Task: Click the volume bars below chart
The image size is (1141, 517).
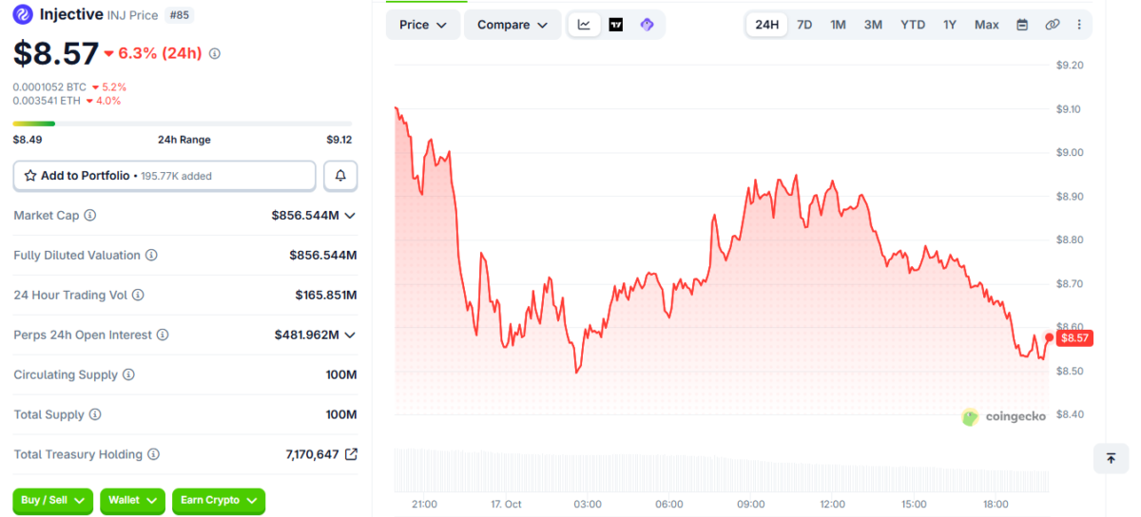Action: [x=722, y=470]
